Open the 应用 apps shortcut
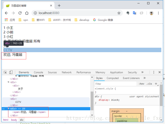This screenshot has height=124, width=165. click(10, 20)
